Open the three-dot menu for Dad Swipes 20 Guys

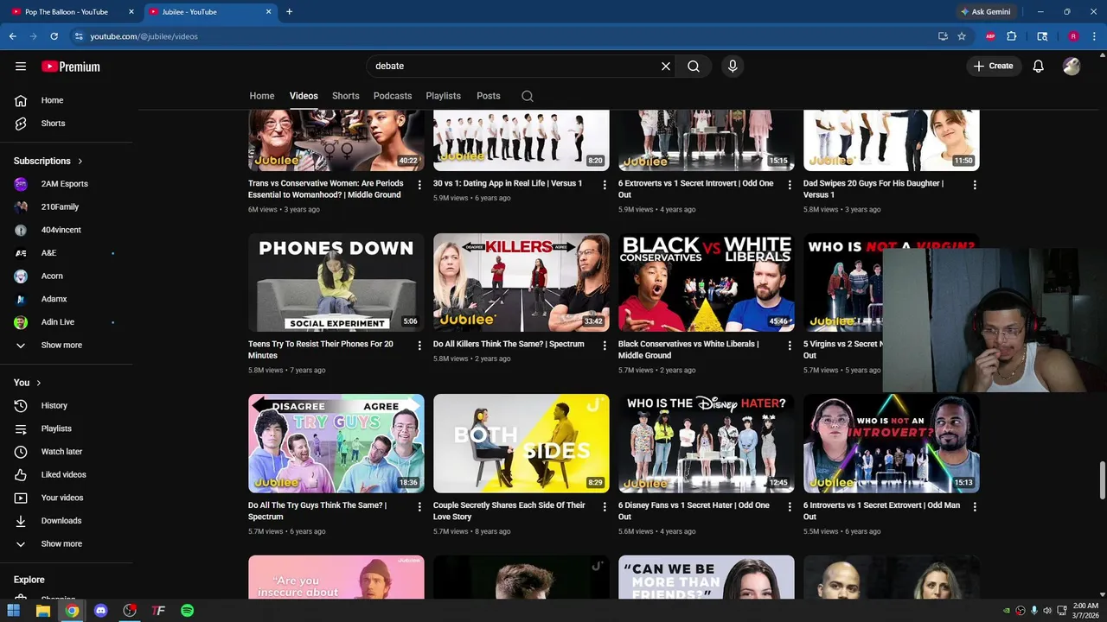tap(975, 185)
